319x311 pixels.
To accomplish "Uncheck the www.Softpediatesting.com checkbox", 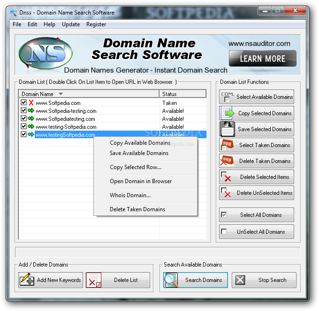I will pyautogui.click(x=24, y=118).
